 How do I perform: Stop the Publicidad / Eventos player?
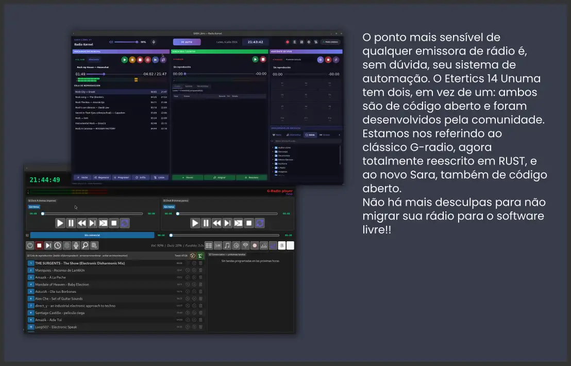[263, 59]
